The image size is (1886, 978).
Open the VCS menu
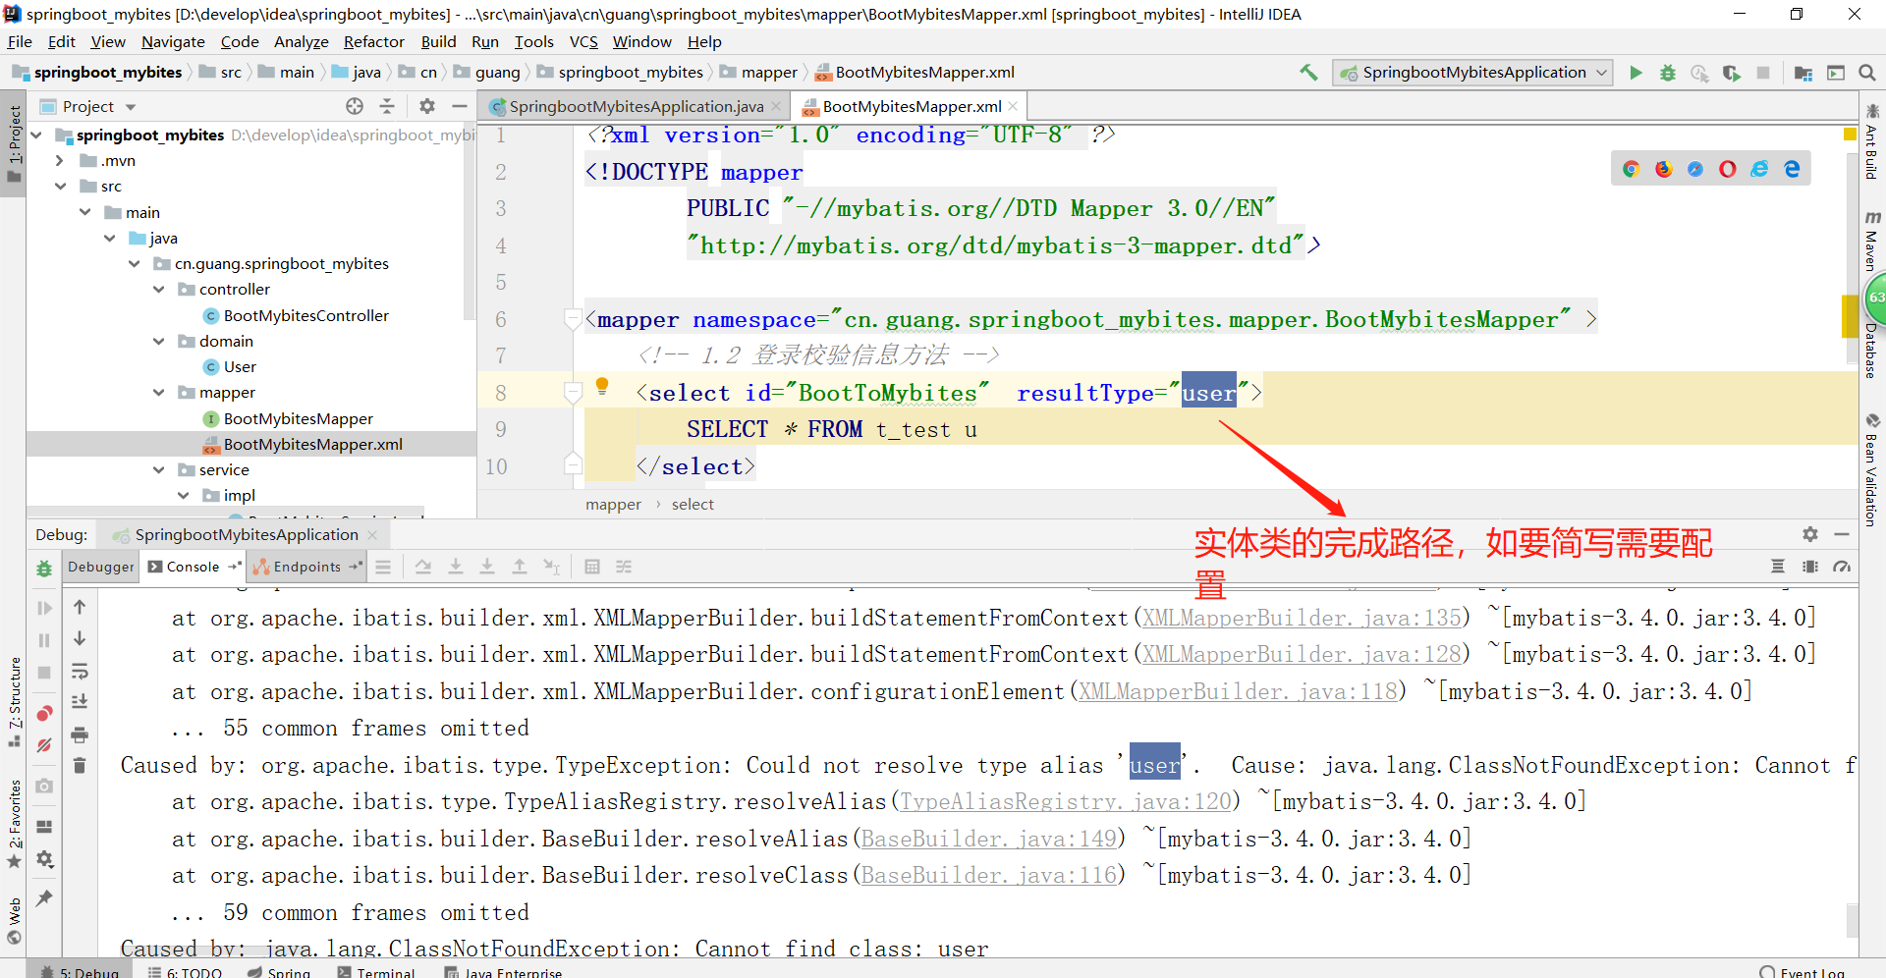tap(583, 42)
